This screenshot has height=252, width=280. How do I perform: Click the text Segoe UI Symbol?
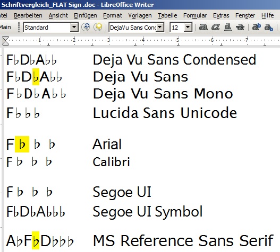(x=148, y=212)
